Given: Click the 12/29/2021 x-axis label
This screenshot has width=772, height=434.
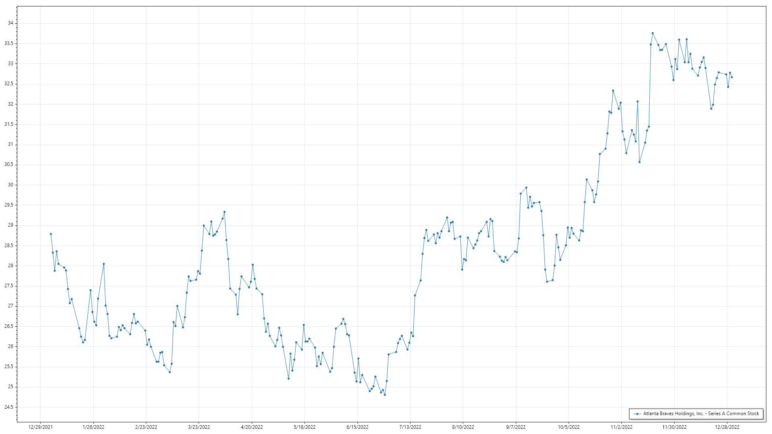Looking at the screenshot, I should 40,427.
